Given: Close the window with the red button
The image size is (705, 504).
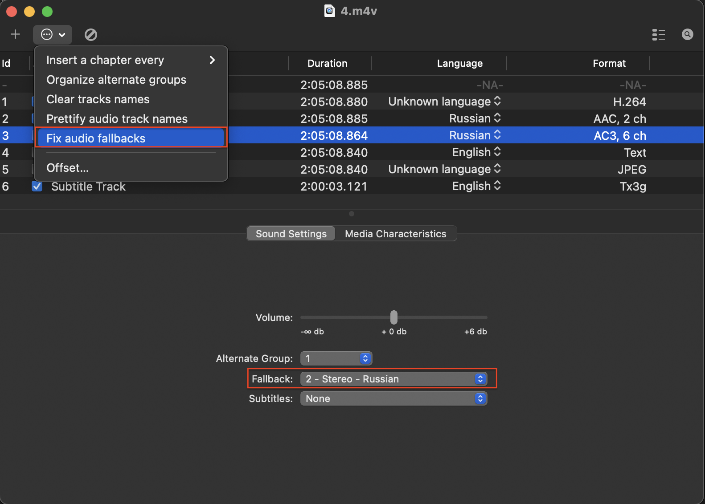Looking at the screenshot, I should tap(12, 11).
